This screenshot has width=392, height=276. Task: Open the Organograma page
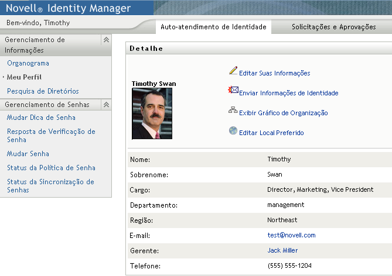click(28, 63)
